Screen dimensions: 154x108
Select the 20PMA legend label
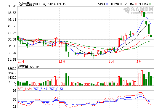point(129,4)
